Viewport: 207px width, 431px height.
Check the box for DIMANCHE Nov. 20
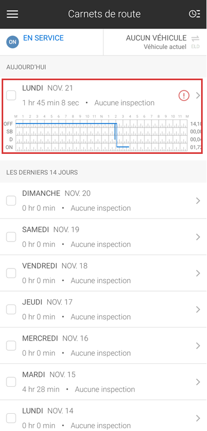pos(11,201)
